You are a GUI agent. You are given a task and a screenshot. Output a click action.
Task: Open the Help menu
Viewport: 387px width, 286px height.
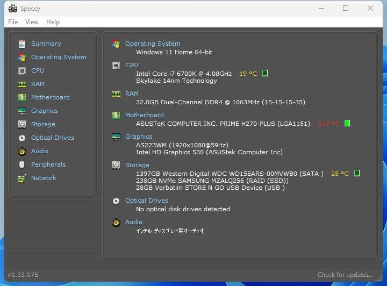(53, 22)
